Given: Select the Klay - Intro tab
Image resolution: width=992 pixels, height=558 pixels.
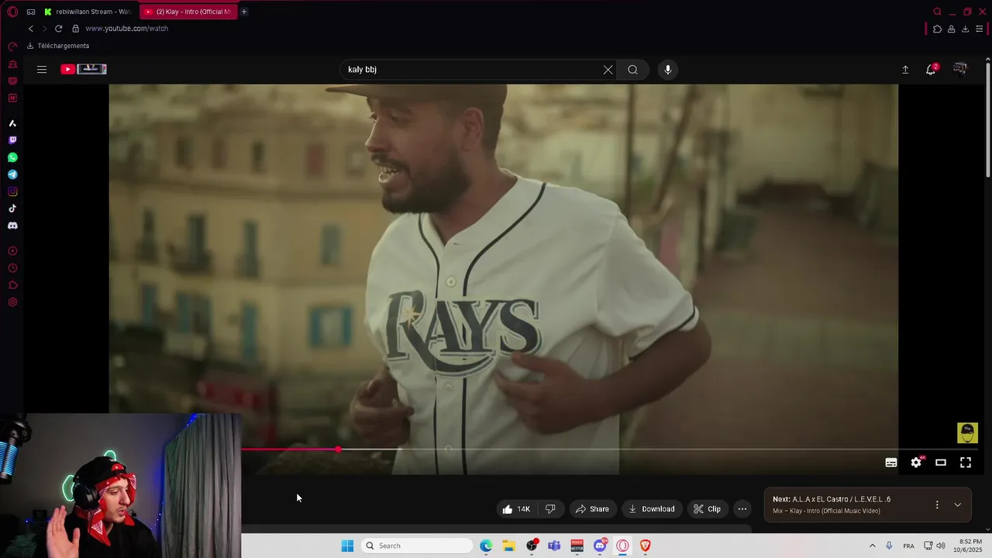Looking at the screenshot, I should point(189,12).
